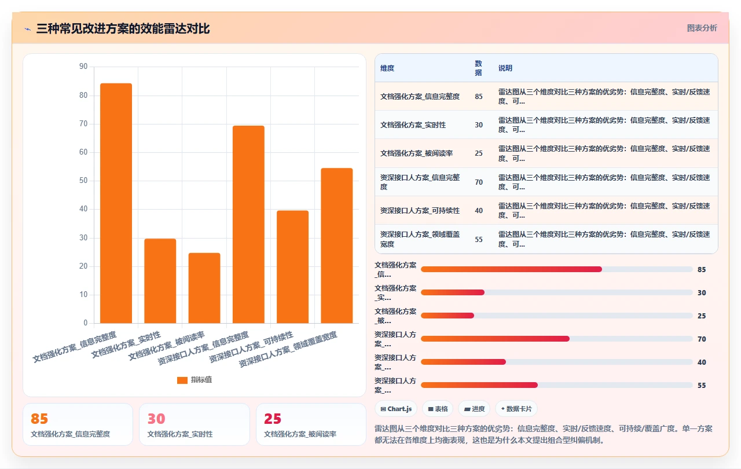Click the Chart.js tag chip
The height and width of the screenshot is (469, 741).
(x=396, y=409)
